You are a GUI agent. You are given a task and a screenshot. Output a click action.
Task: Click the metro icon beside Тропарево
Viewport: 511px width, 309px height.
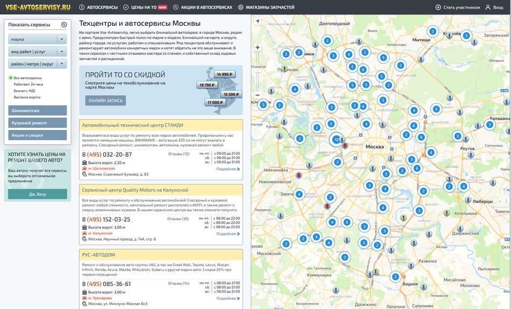coord(84,298)
